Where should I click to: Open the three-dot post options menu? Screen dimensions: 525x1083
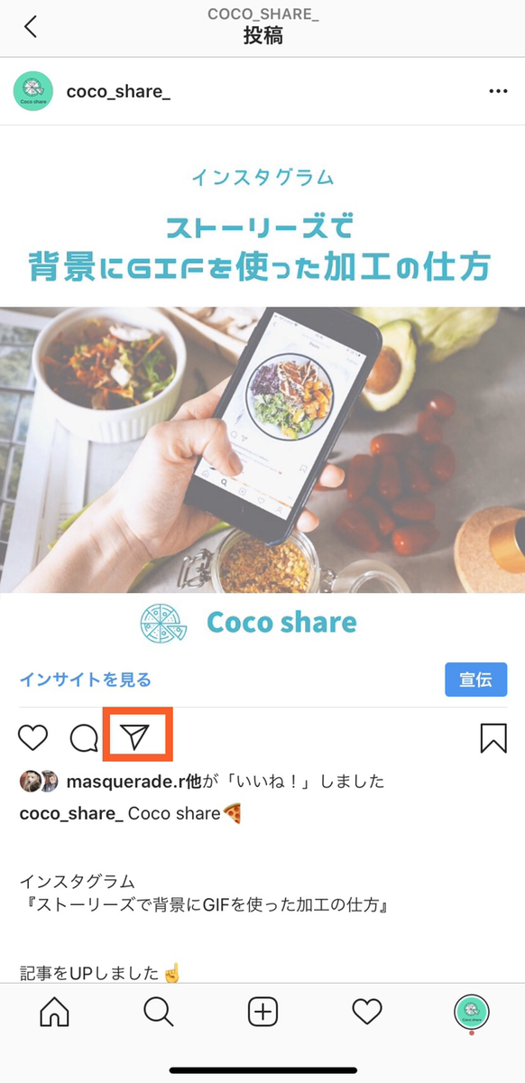pos(498,91)
